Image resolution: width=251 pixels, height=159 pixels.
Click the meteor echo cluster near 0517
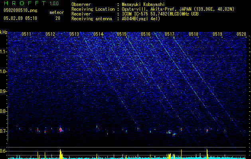(171, 133)
